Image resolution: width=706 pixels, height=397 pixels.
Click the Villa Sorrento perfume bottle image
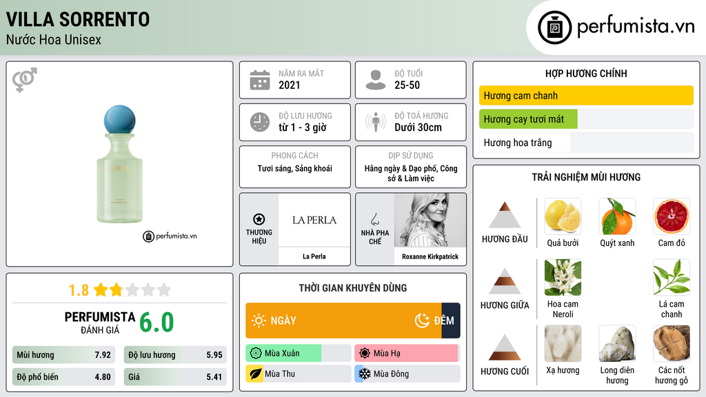(x=120, y=164)
